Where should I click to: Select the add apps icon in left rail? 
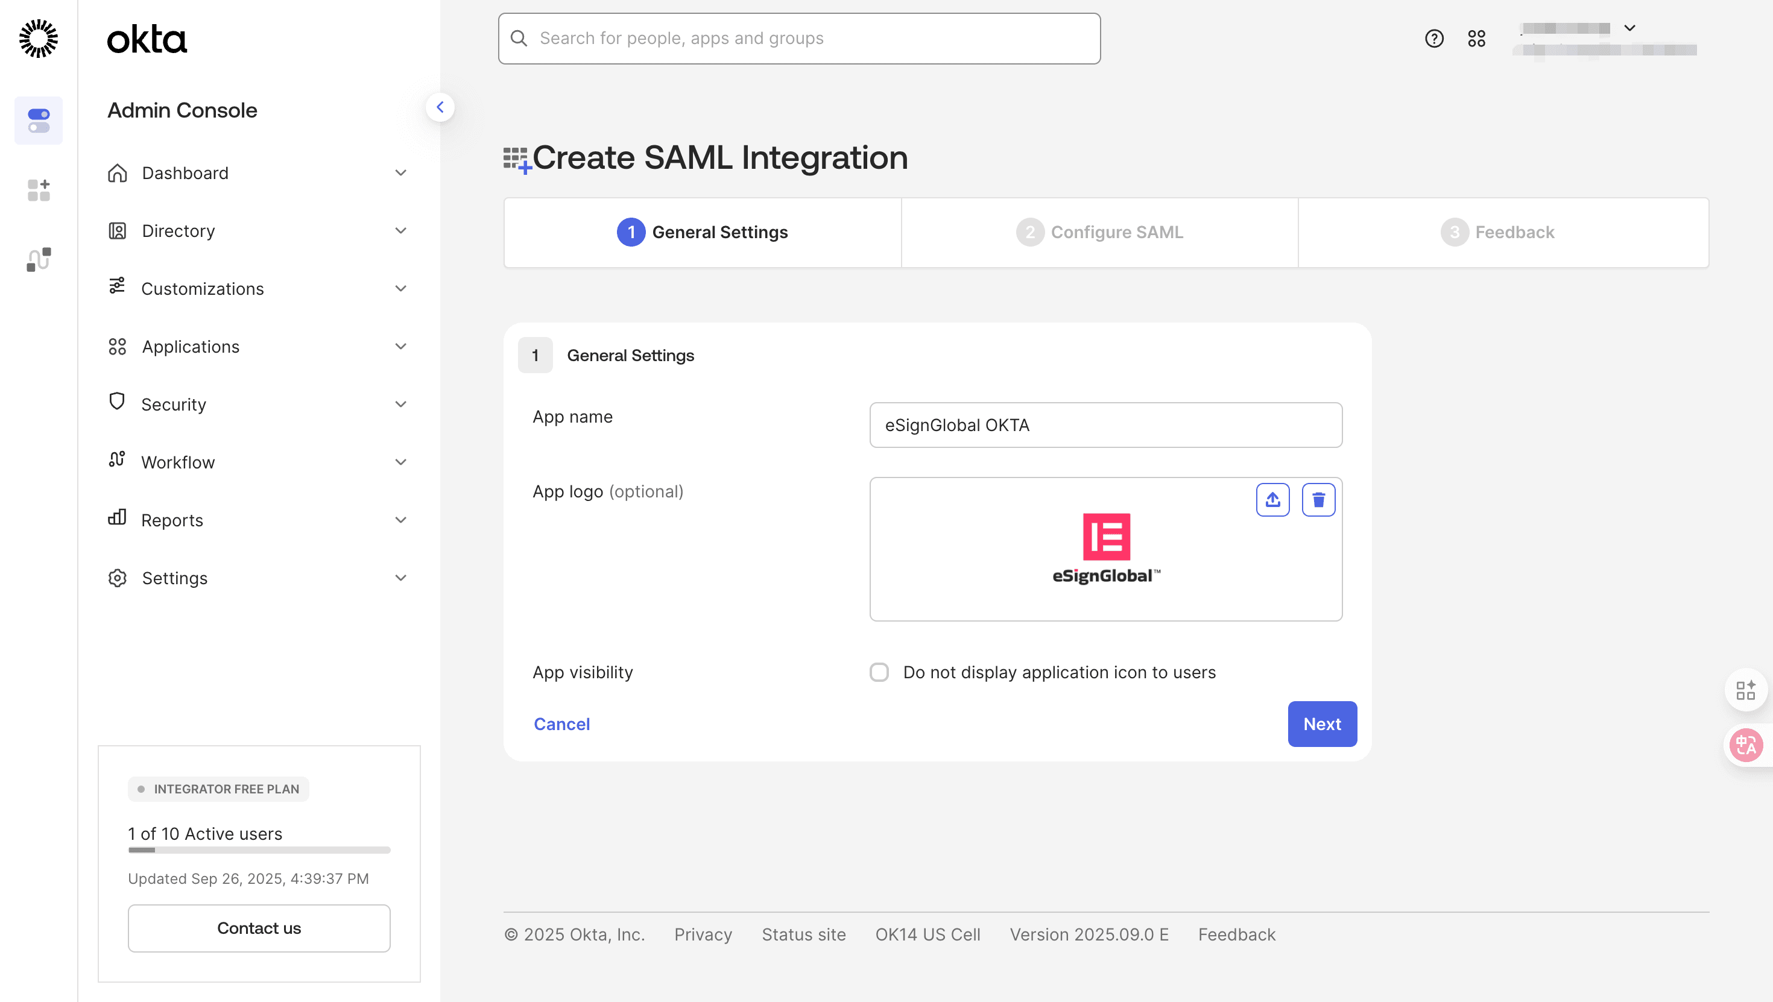pos(39,190)
